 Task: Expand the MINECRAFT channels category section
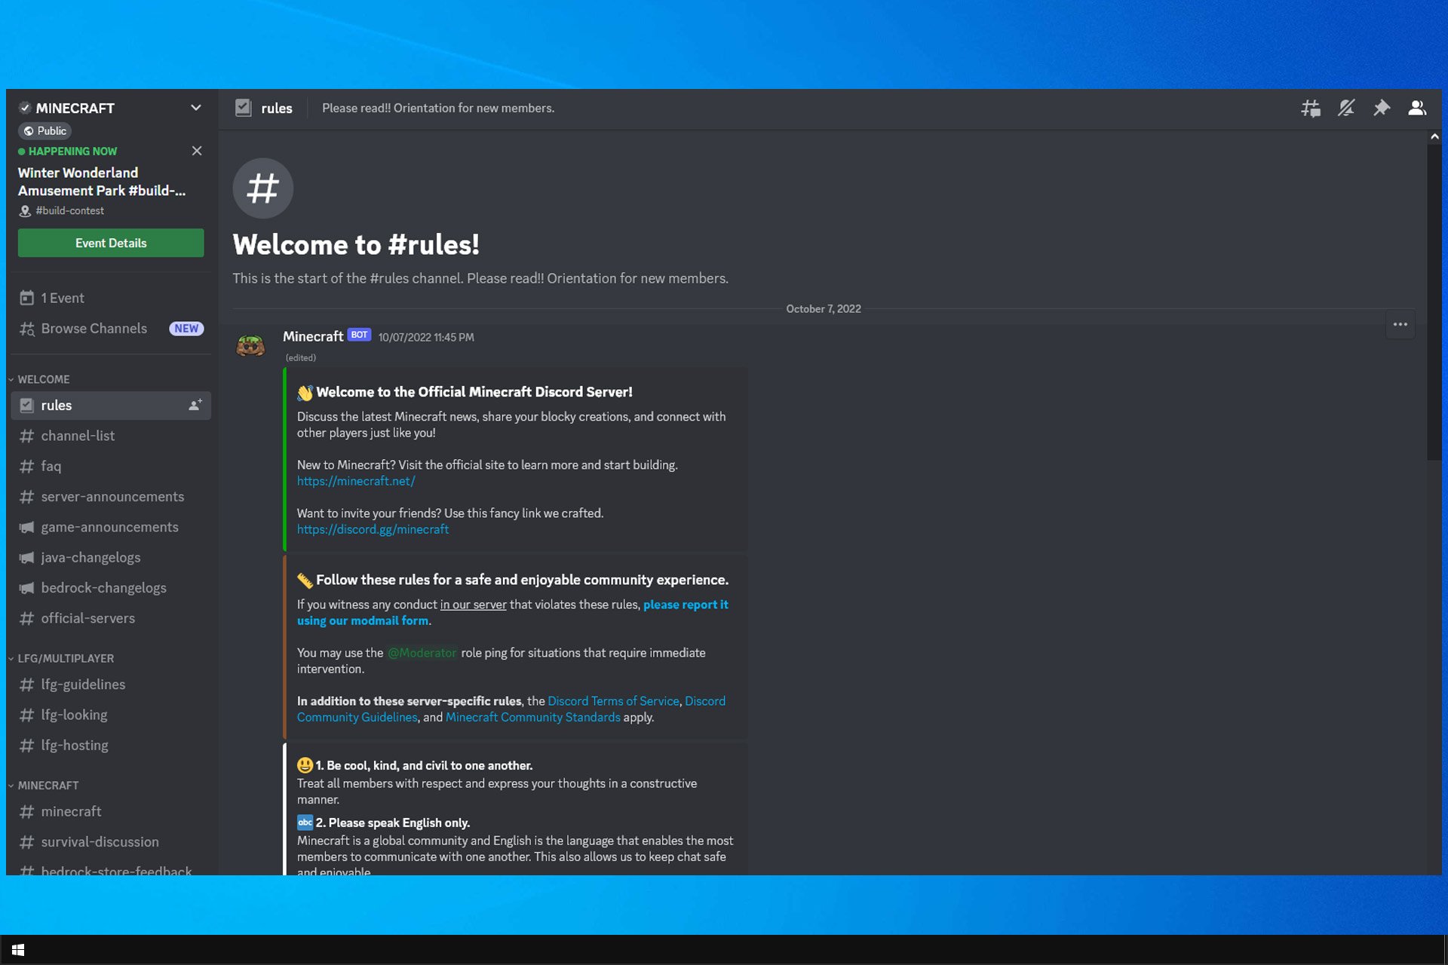(48, 784)
